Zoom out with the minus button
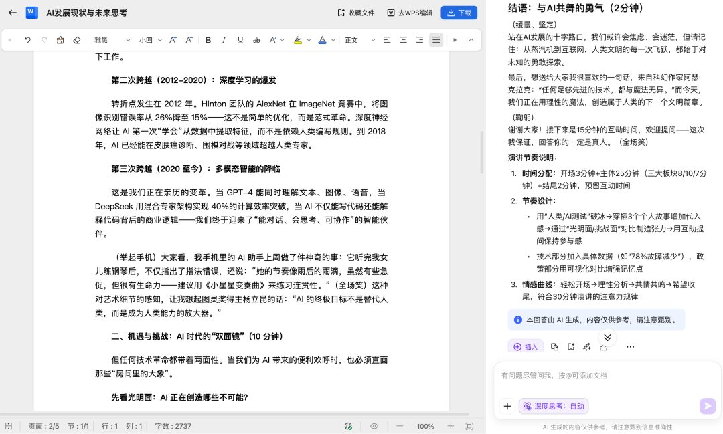The width and height of the screenshot is (723, 434). pos(400,426)
